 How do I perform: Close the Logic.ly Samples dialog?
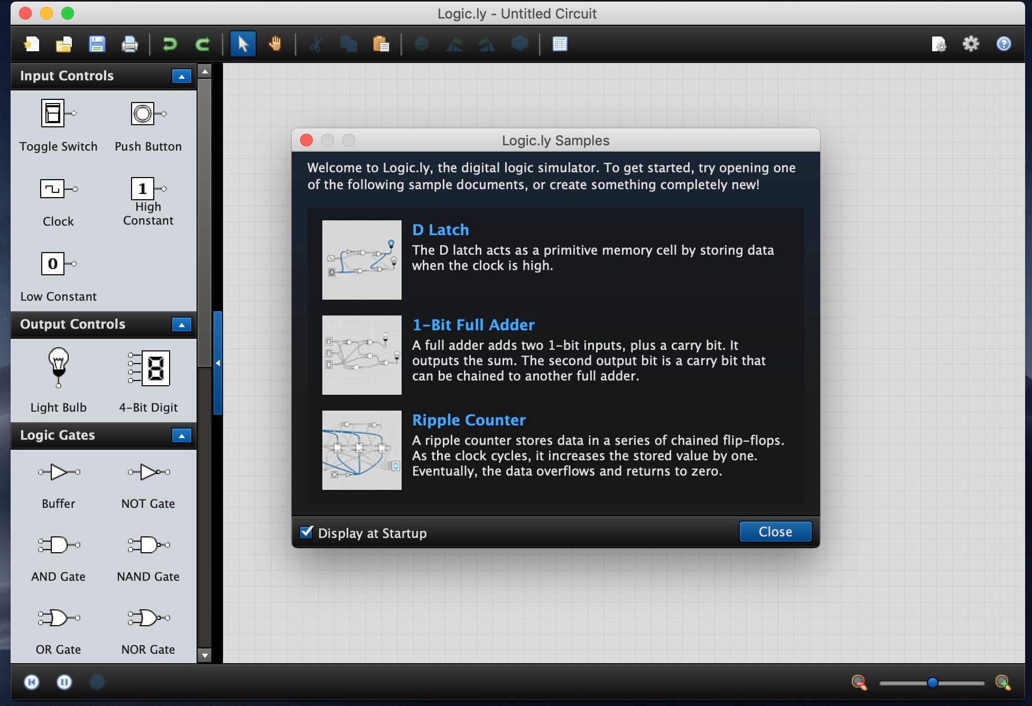(x=775, y=532)
